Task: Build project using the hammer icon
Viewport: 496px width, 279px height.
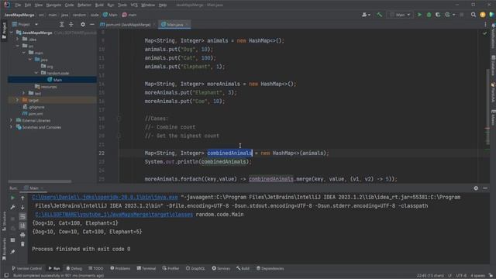Action: pyautogui.click(x=379, y=15)
